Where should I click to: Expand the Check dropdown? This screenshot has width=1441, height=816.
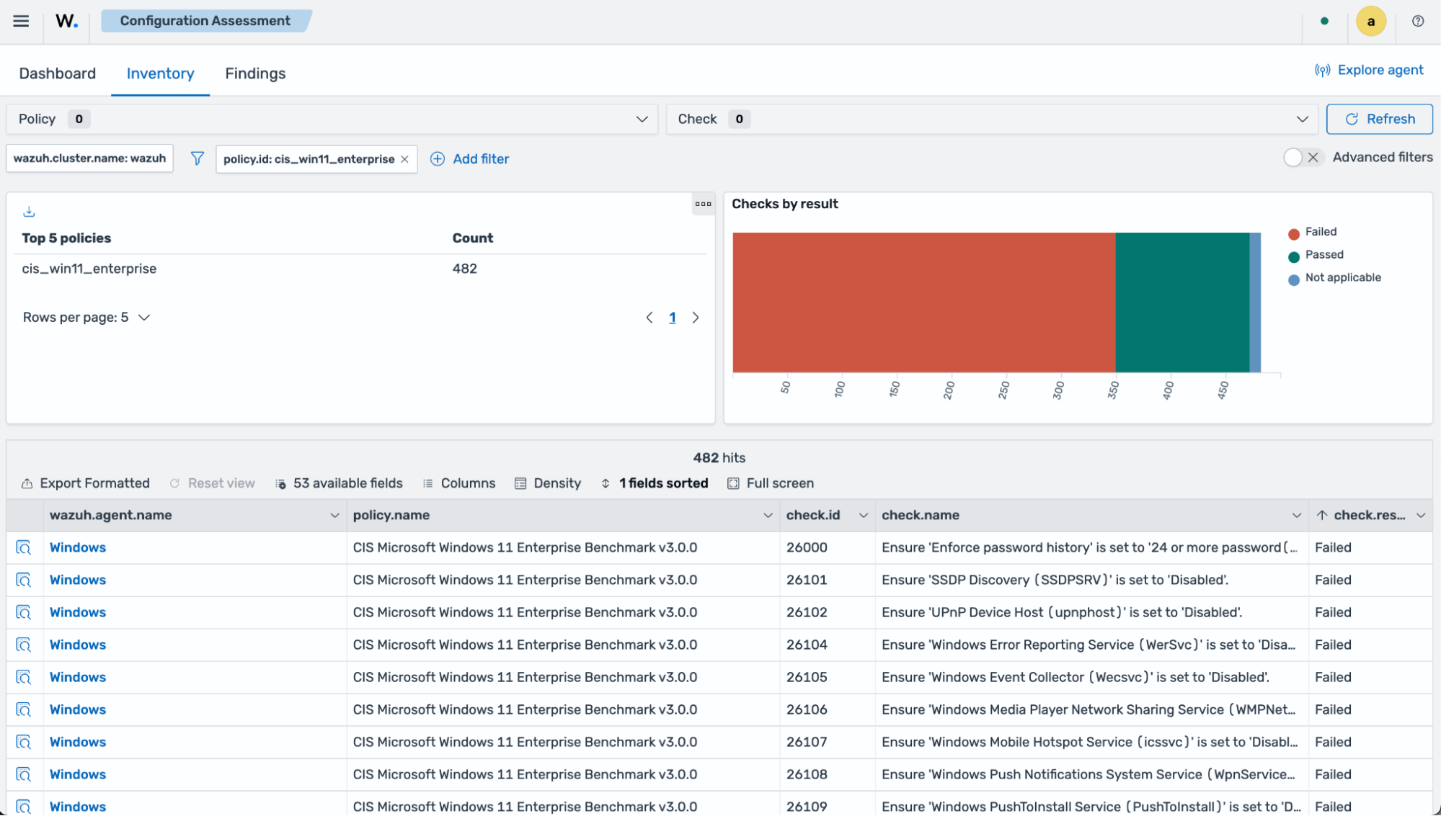pyautogui.click(x=992, y=120)
